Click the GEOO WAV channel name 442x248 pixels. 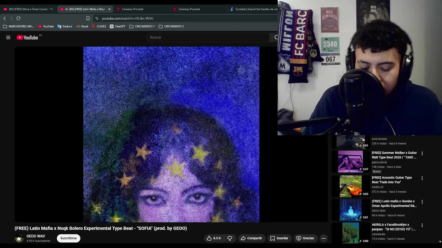click(36, 236)
